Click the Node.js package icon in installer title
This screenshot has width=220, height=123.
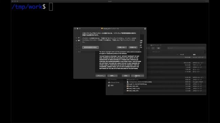(102, 29)
